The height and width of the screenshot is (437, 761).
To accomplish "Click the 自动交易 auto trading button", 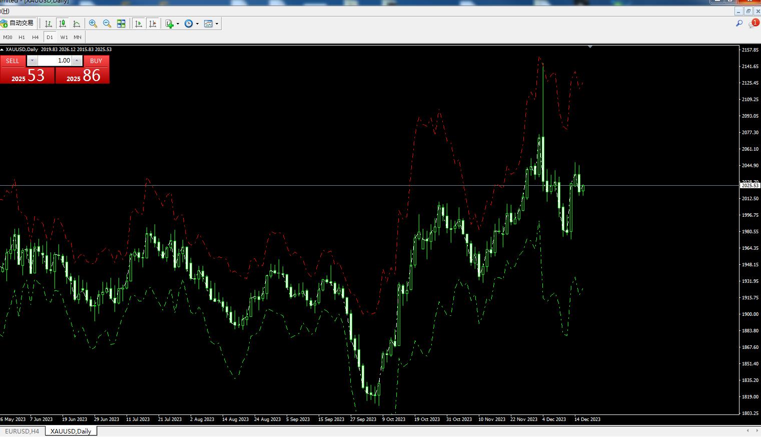I will pyautogui.click(x=18, y=23).
